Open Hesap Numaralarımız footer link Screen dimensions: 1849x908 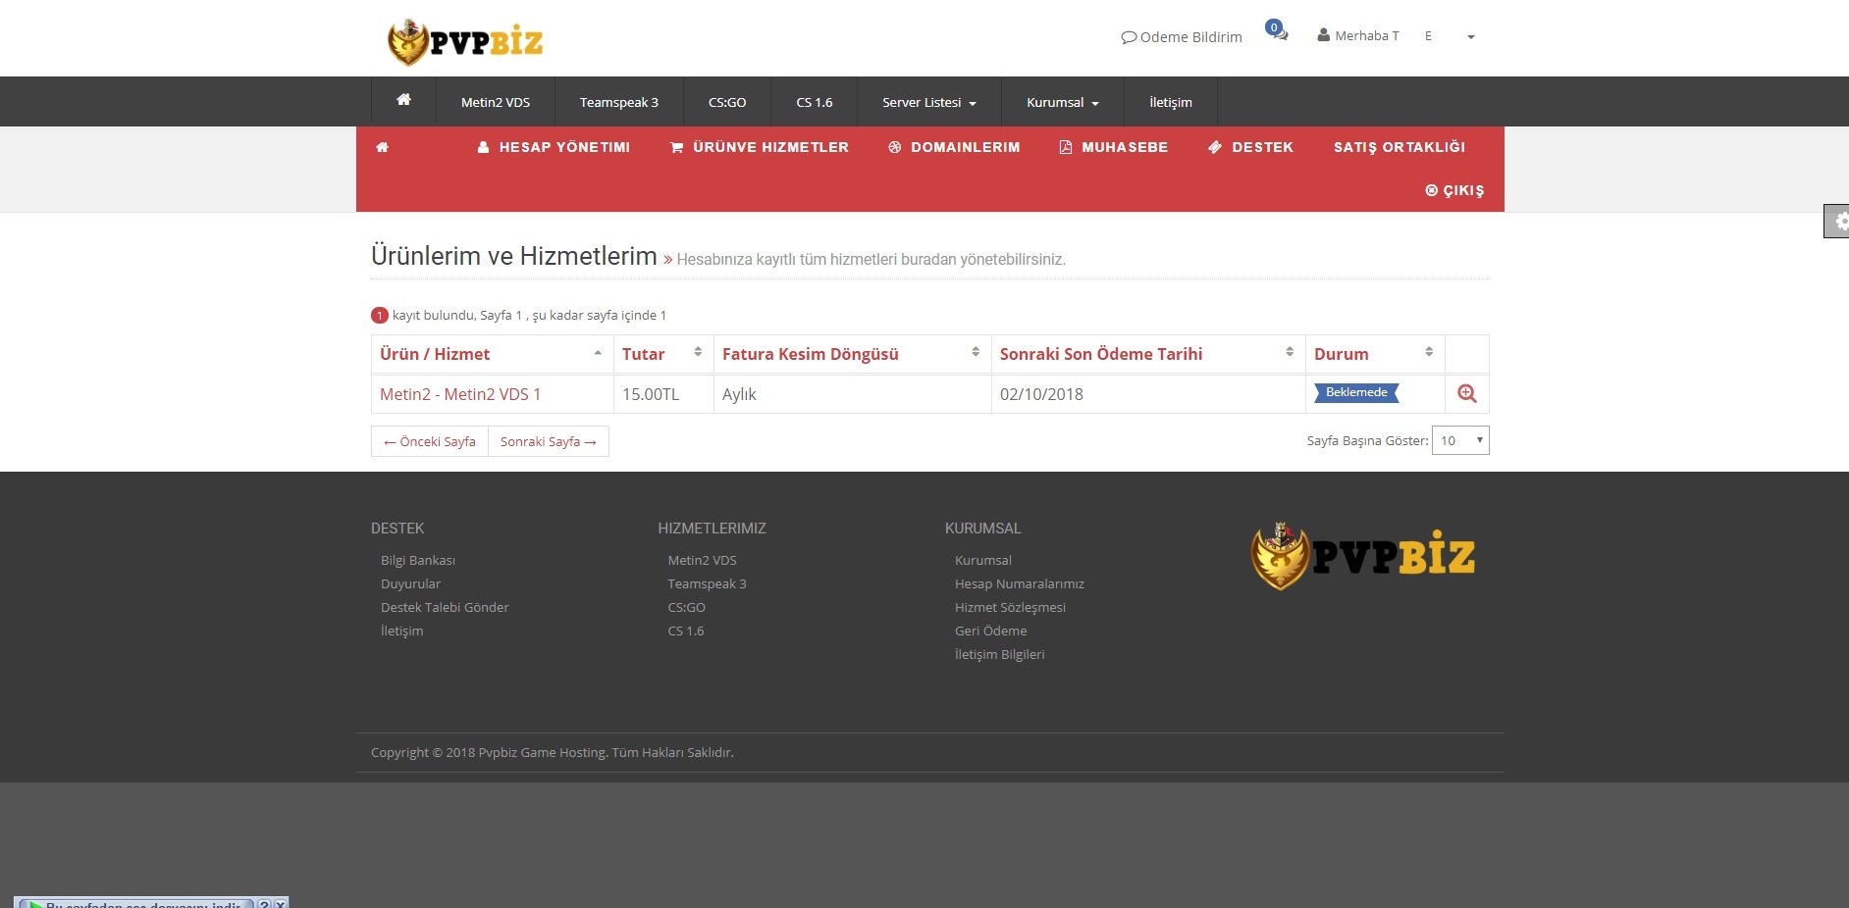[x=1020, y=583]
